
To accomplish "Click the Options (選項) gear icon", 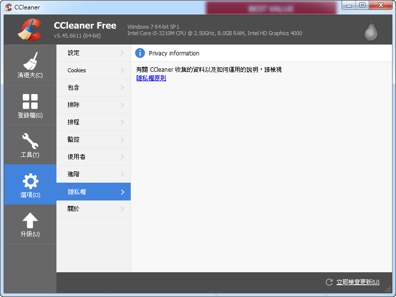I will coord(30,184).
